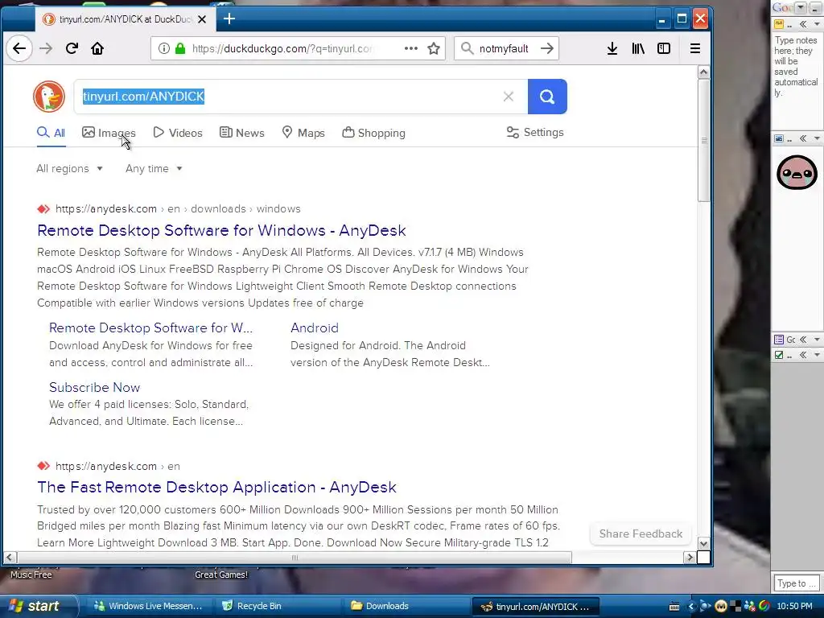This screenshot has height=618, width=824.
Task: Click in the Firefox address bar
Action: click(x=297, y=49)
